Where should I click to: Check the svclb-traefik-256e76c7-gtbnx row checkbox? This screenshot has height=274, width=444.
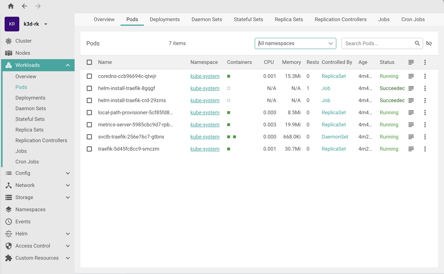pos(89,137)
